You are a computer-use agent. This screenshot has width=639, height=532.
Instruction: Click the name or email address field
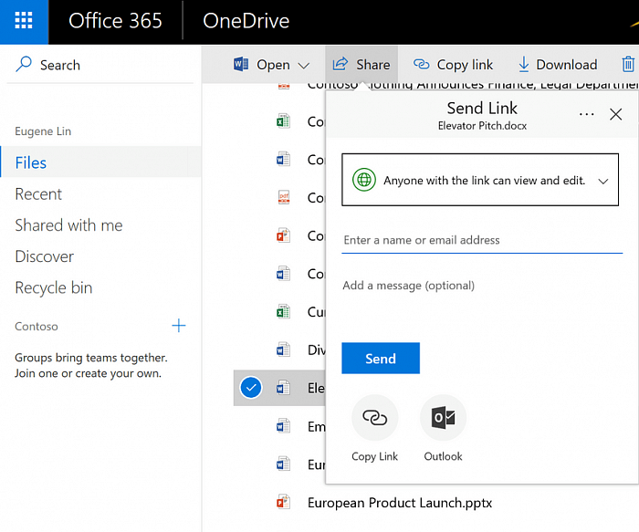(x=482, y=240)
